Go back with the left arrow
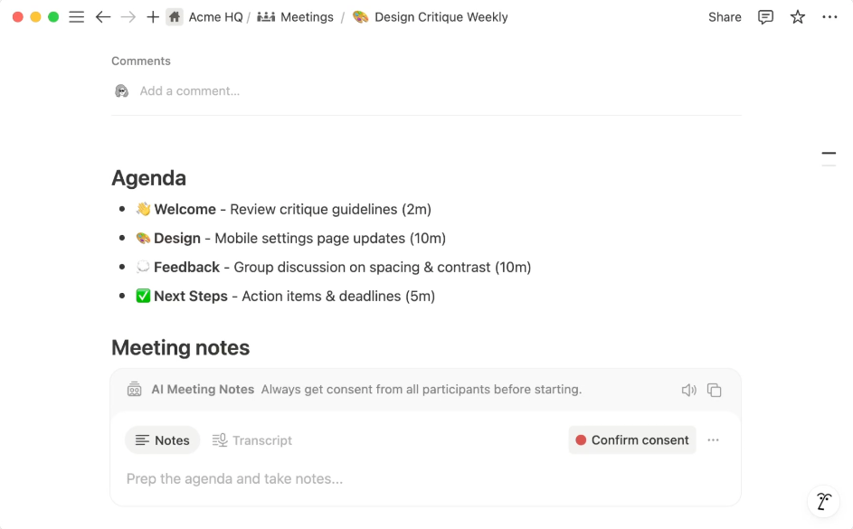Screen dimensions: 853x529 pos(103,17)
